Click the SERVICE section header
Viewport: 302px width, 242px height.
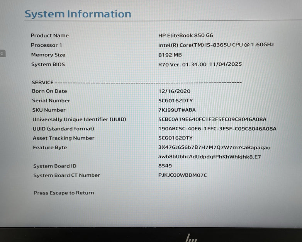pos(42,82)
